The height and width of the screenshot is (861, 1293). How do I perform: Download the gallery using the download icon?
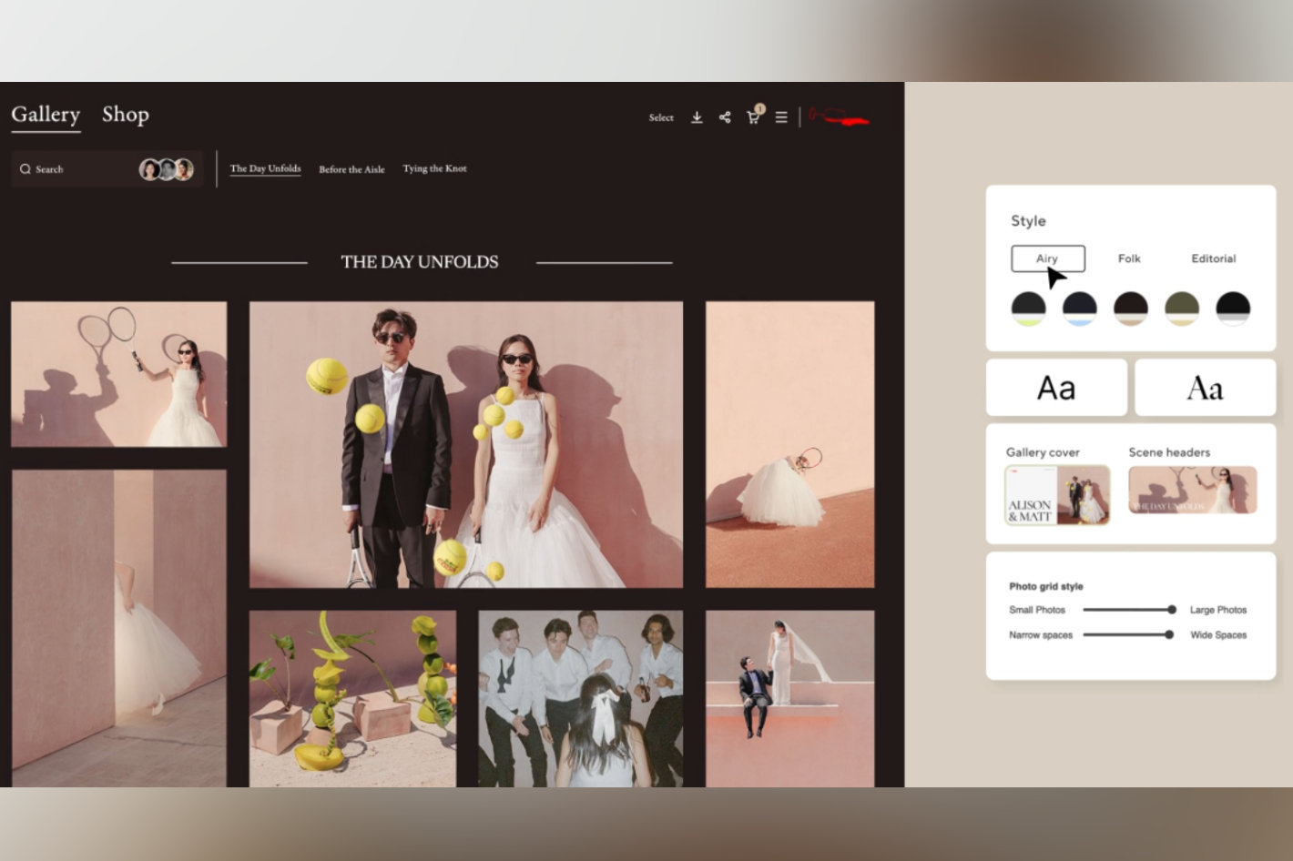pyautogui.click(x=697, y=117)
